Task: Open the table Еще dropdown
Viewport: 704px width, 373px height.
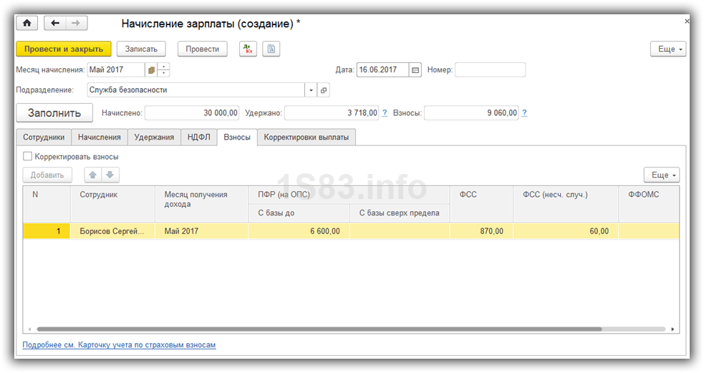Action: point(661,175)
